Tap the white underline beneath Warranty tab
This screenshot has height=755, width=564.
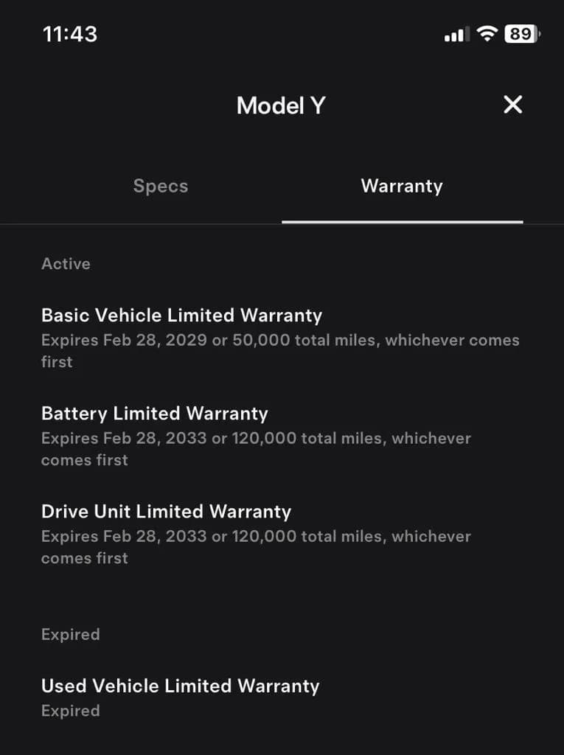point(402,222)
